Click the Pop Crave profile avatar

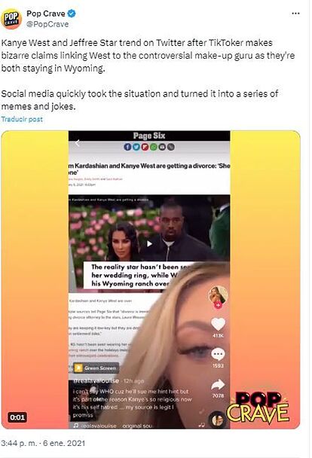pos(11,19)
